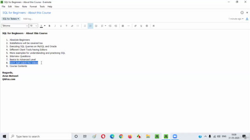Click the blue A text style icon

tap(247, 19)
